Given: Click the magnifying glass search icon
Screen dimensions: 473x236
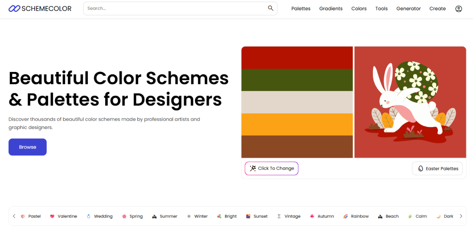Looking at the screenshot, I should pos(270,8).
